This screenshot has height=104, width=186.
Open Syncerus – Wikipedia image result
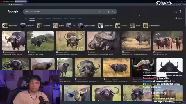[x=40, y=41]
